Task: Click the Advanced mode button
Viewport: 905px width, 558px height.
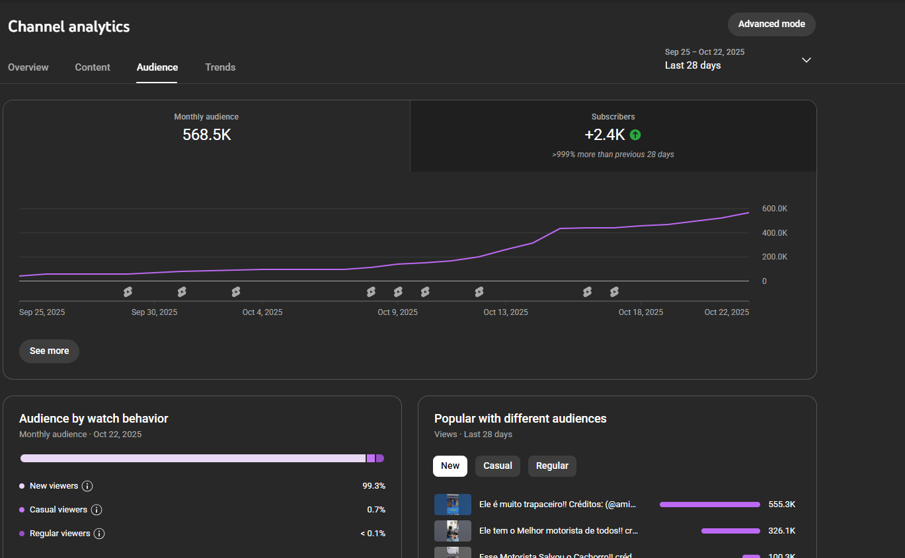Action: [771, 24]
